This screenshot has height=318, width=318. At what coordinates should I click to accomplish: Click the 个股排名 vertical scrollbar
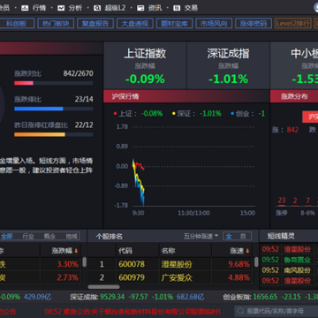click(x=256, y=261)
